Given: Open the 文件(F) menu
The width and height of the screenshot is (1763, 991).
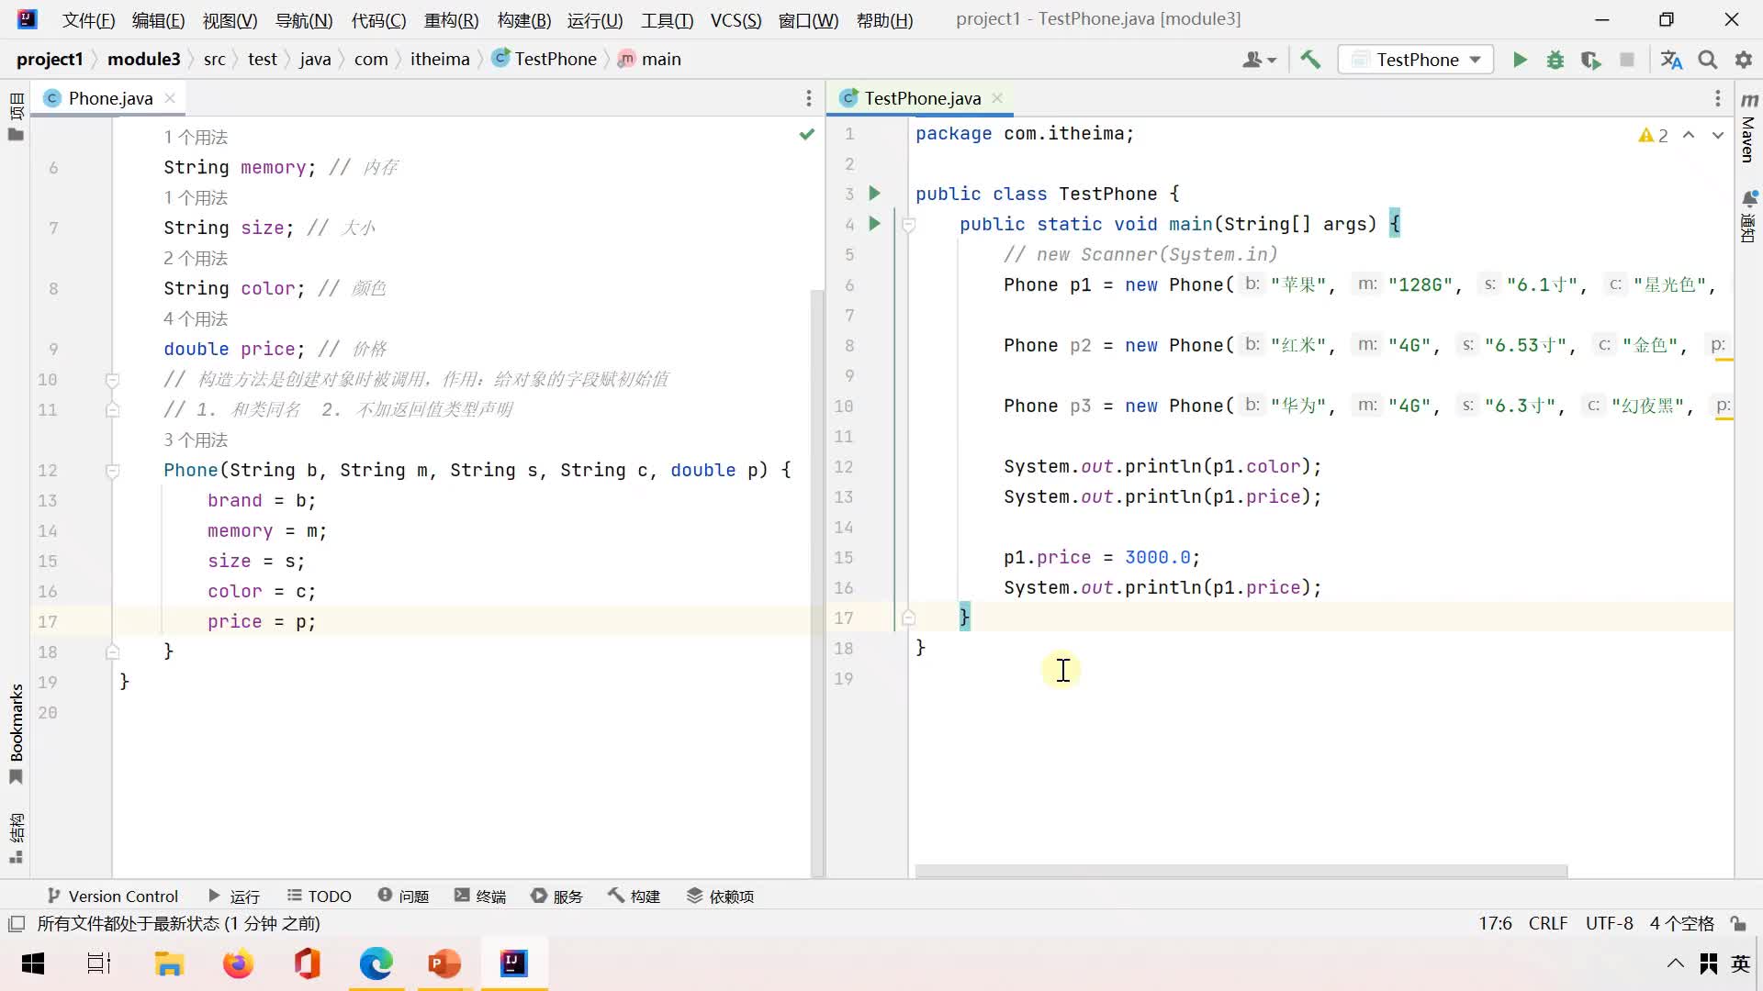Looking at the screenshot, I should (x=89, y=20).
